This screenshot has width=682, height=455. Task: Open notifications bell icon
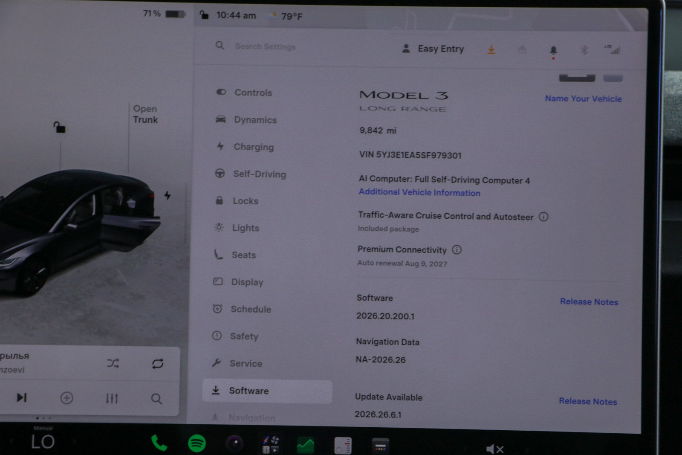553,51
